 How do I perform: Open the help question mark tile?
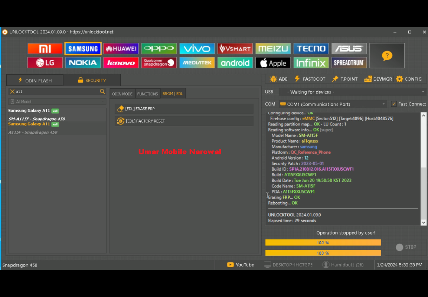point(387,56)
